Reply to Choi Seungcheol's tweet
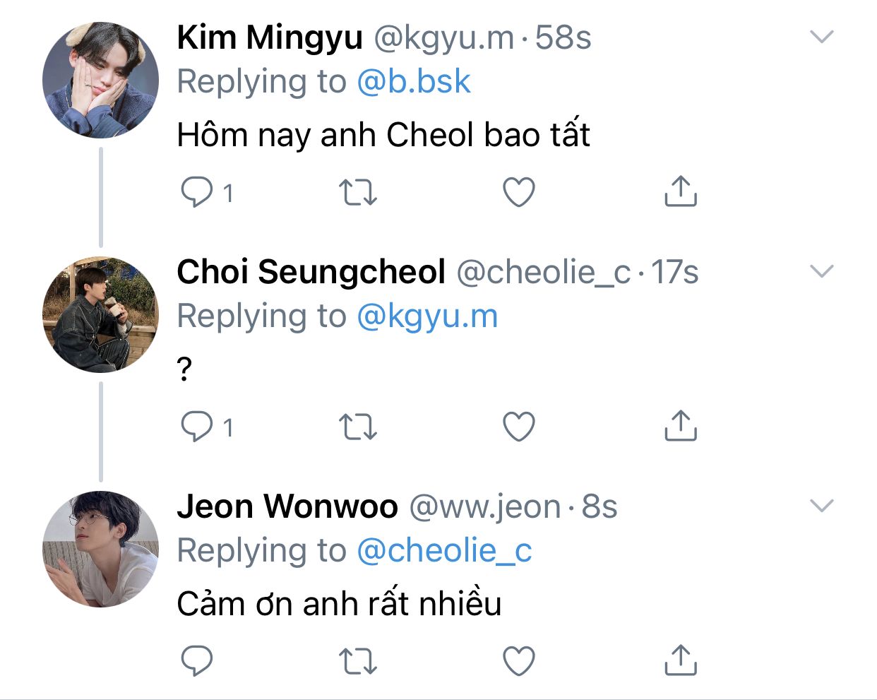Viewport: 877px width, 700px height. 197,427
